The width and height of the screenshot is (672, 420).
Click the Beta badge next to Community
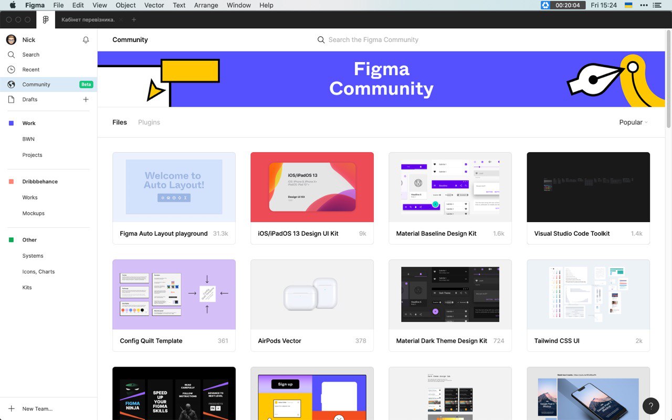click(x=86, y=85)
